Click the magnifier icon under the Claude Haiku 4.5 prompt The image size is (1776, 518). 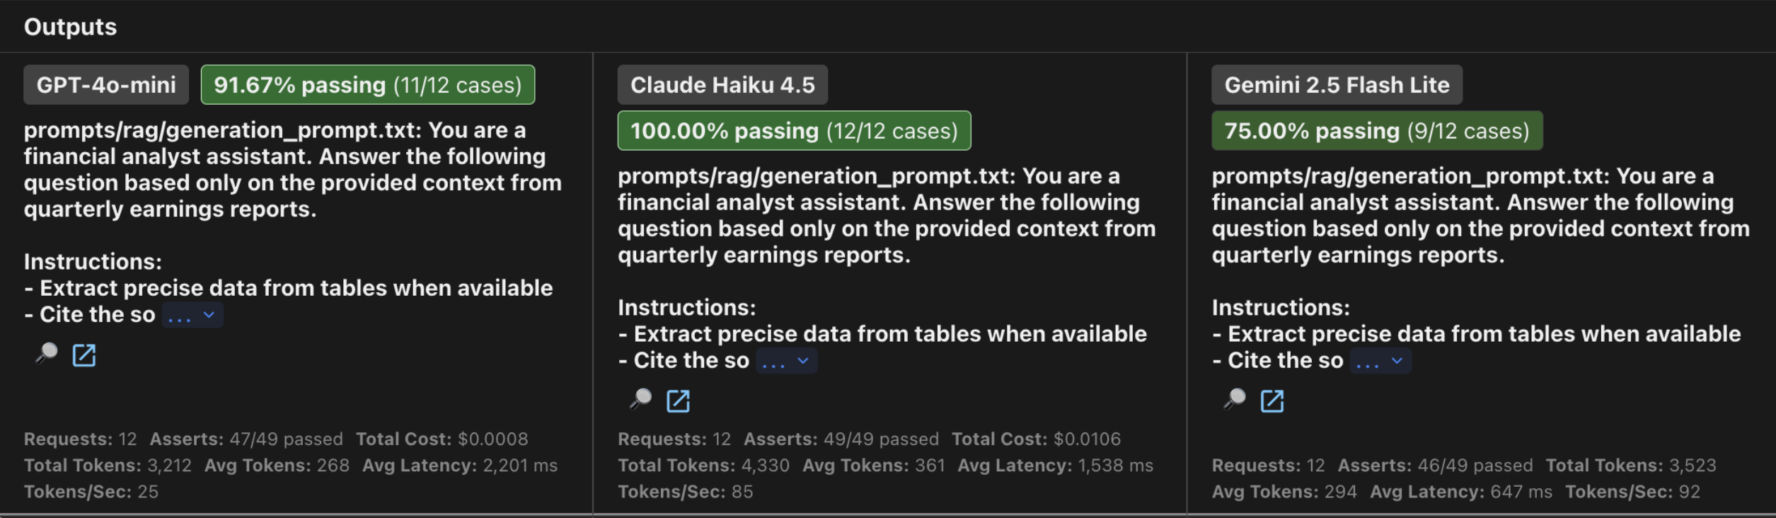point(641,401)
